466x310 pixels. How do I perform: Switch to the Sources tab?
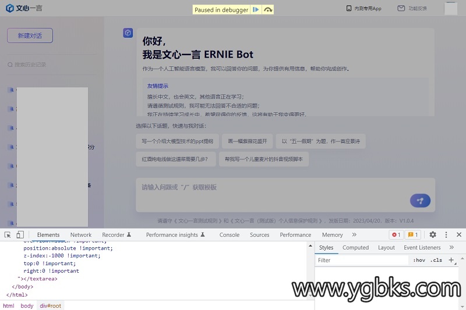click(259, 234)
